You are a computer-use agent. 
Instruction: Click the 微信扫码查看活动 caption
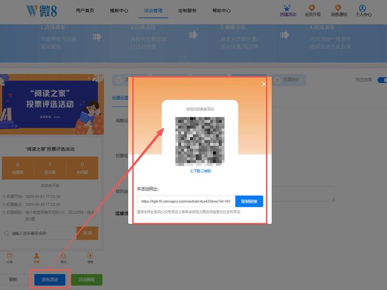pyautogui.click(x=200, y=109)
